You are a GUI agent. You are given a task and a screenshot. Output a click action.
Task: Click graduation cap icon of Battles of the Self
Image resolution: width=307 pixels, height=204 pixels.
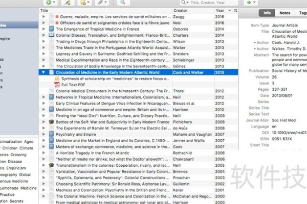[51, 122]
